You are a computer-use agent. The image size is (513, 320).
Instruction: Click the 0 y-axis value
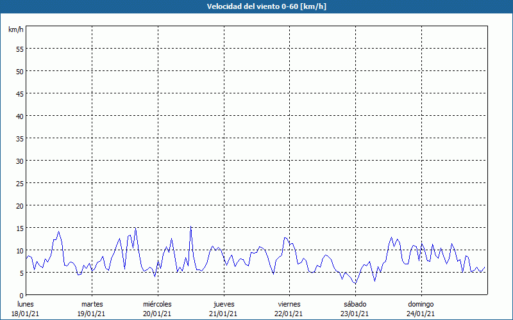(22, 296)
